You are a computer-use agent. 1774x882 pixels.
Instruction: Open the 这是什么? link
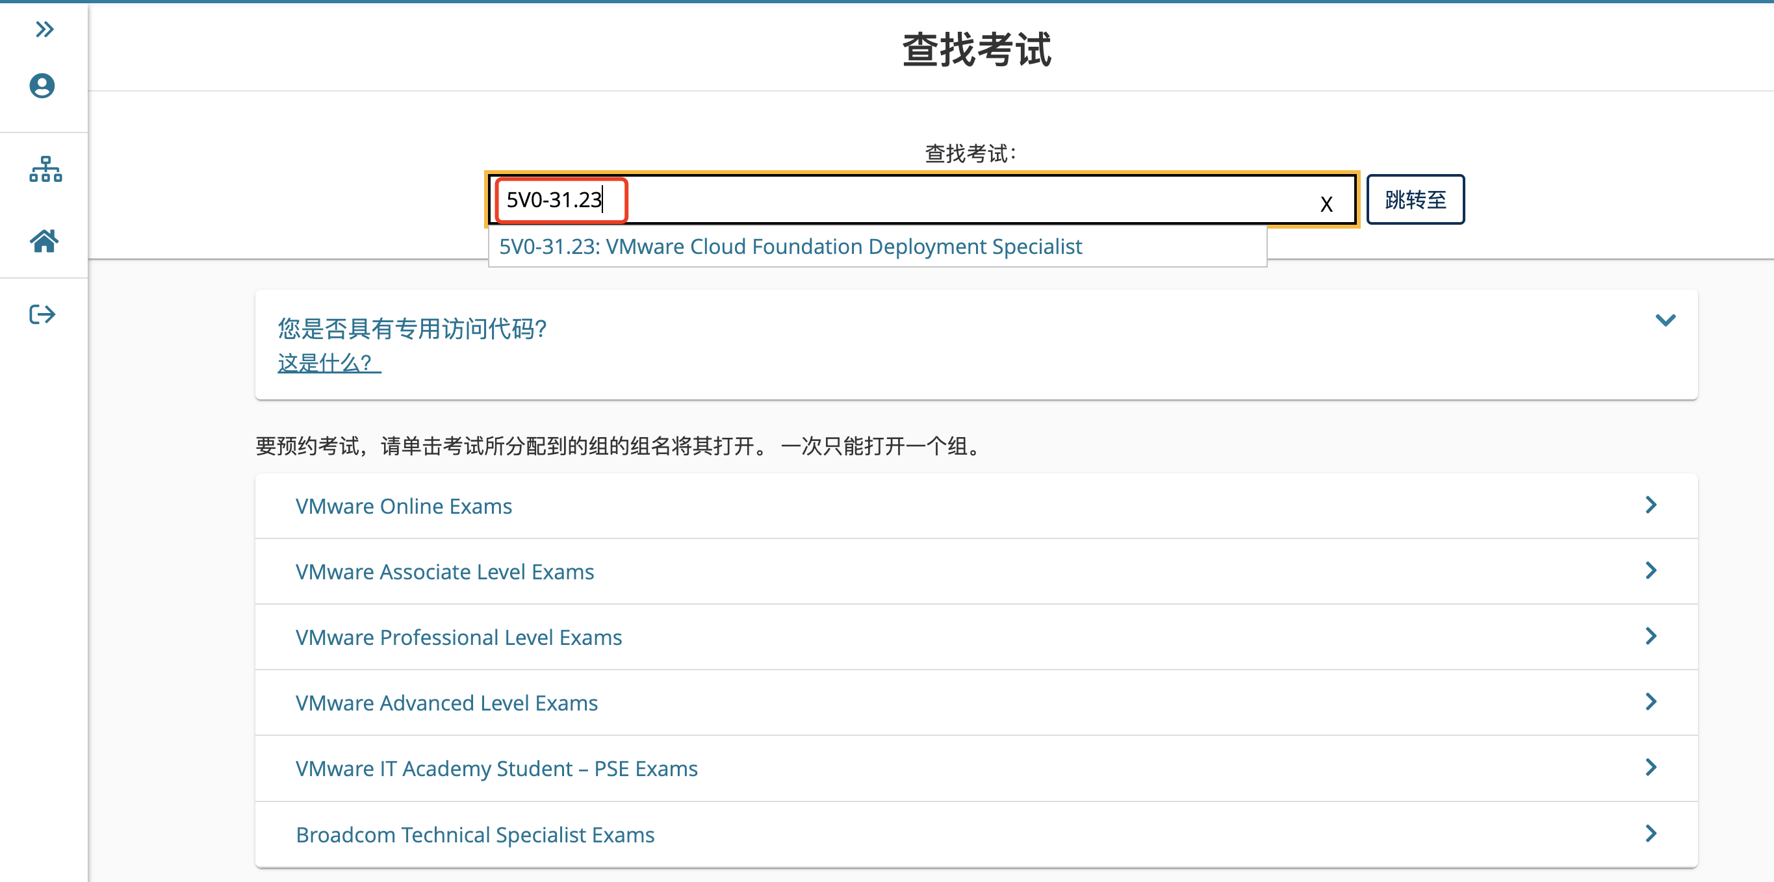(329, 363)
